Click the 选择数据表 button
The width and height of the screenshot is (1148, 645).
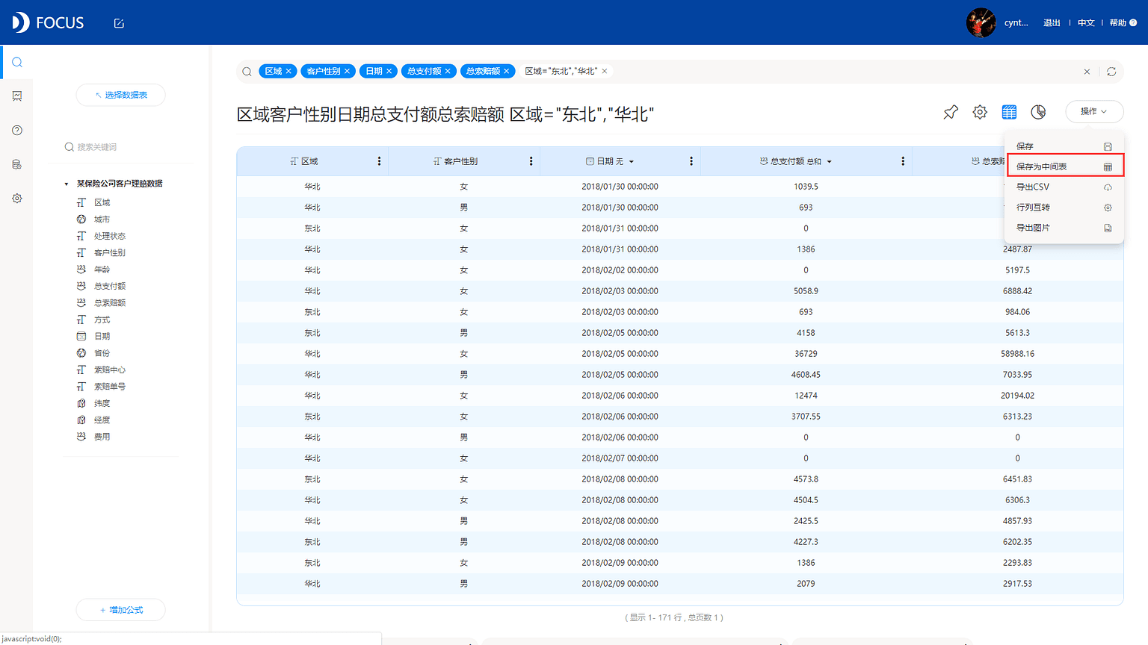click(121, 95)
